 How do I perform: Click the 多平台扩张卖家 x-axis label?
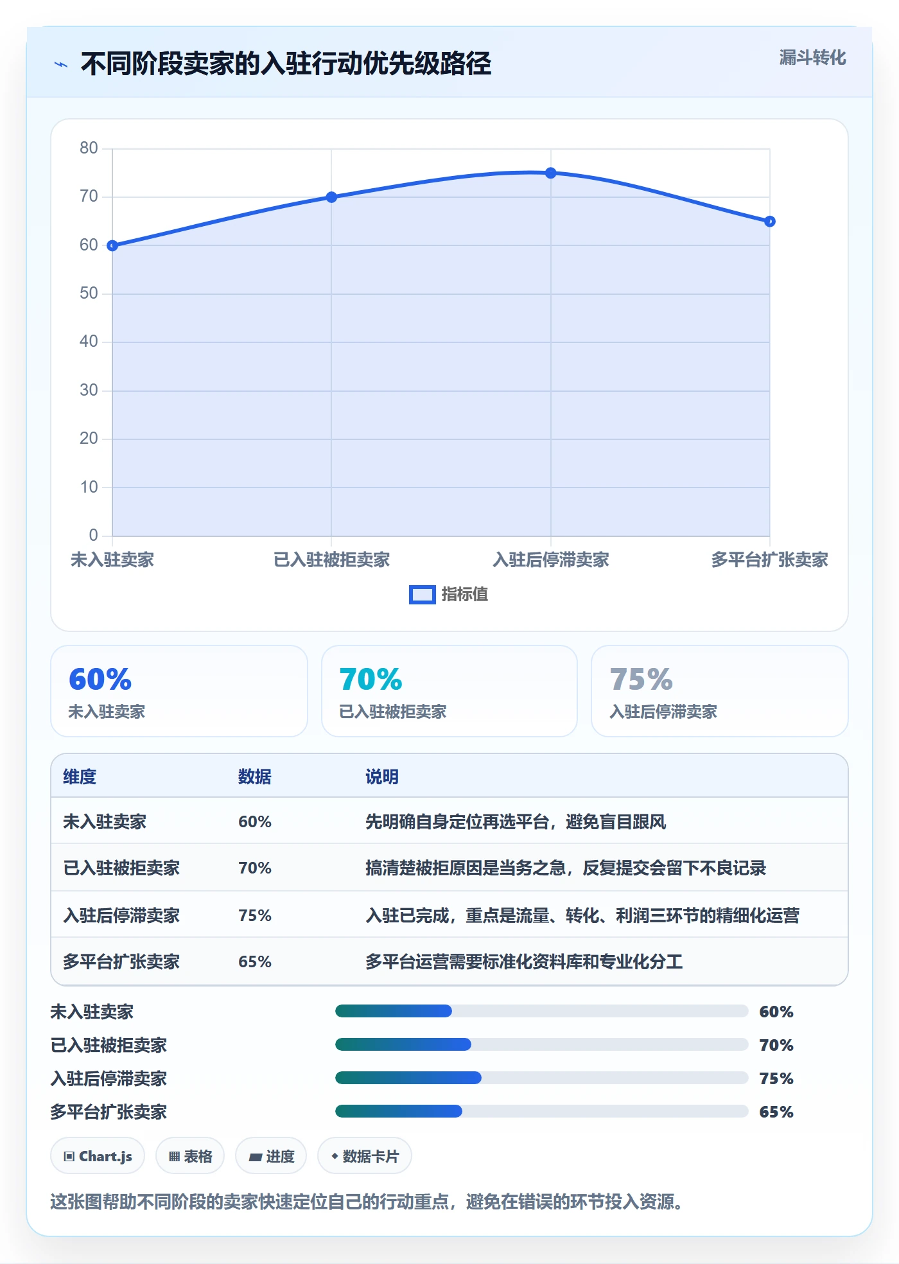(x=770, y=560)
